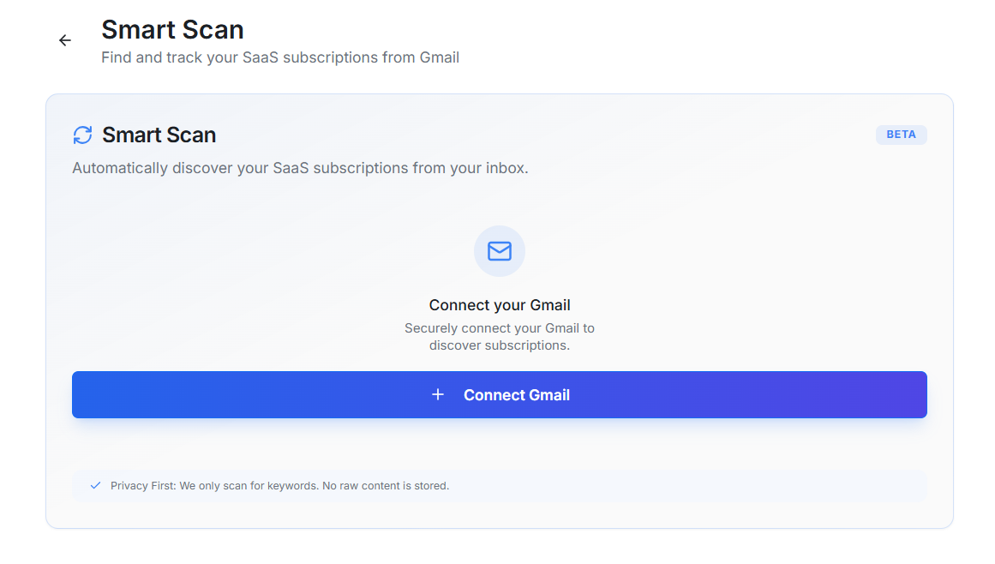Click 'No raw content is stored' text
This screenshot has width=995, height=564.
point(385,486)
